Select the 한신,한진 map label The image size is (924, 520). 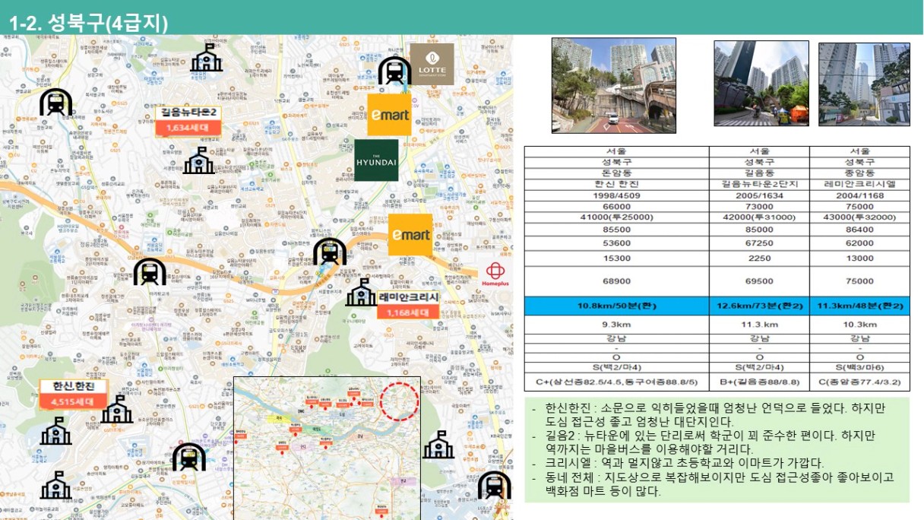pyautogui.click(x=74, y=386)
